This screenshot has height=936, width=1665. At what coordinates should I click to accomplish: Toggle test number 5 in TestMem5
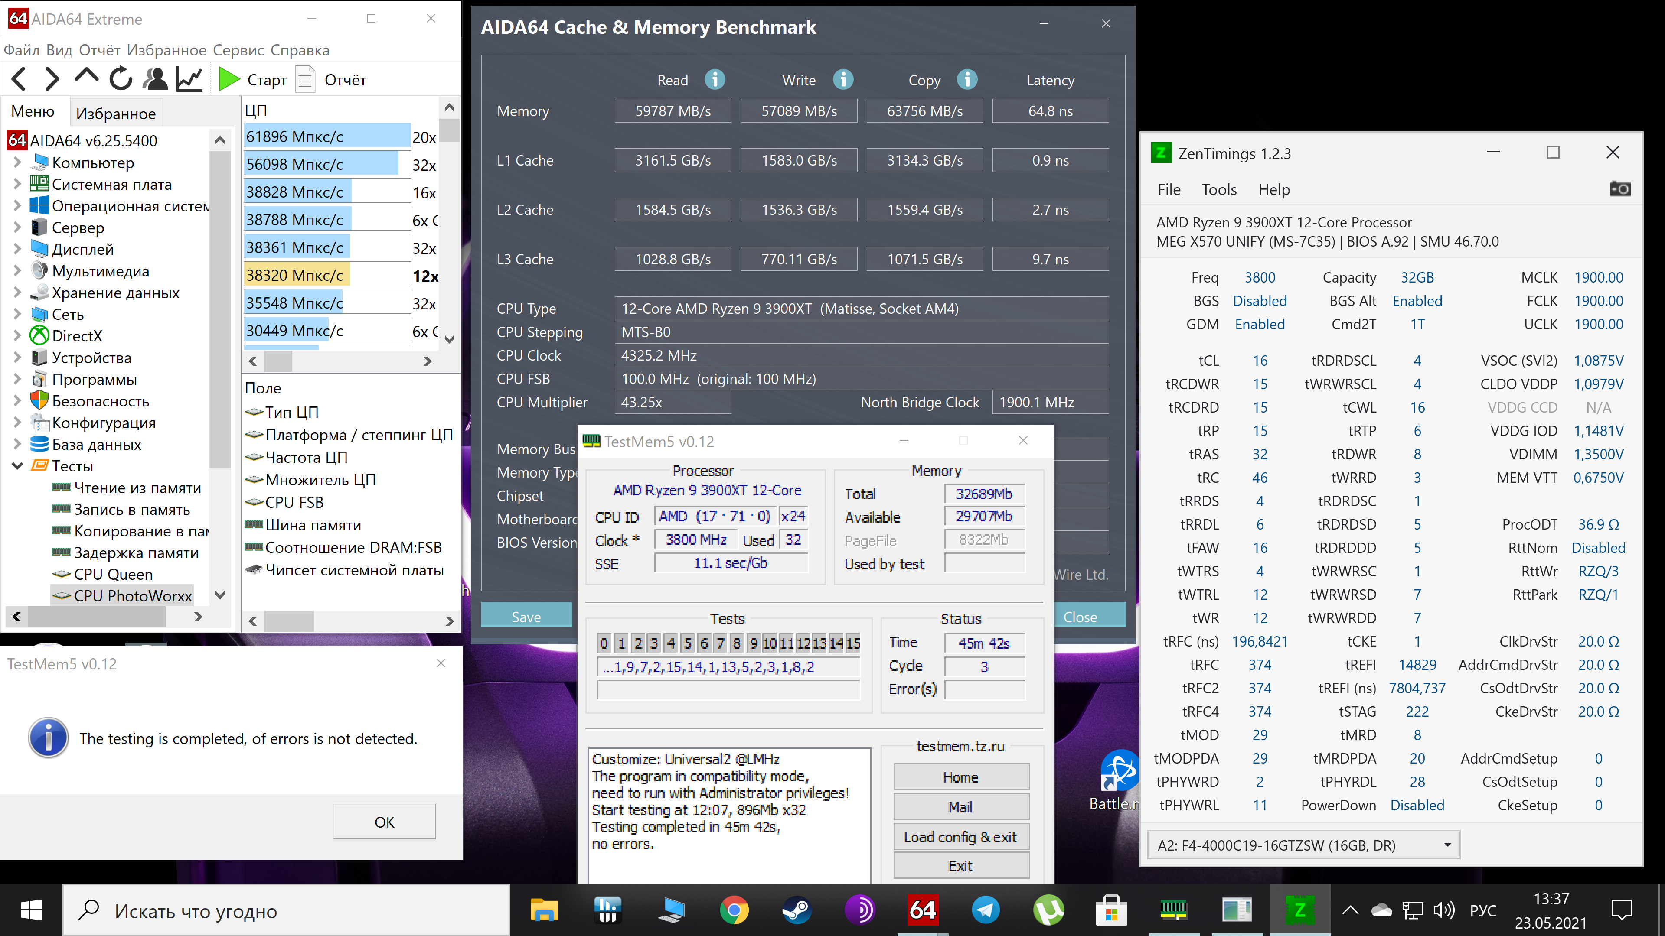(x=687, y=643)
